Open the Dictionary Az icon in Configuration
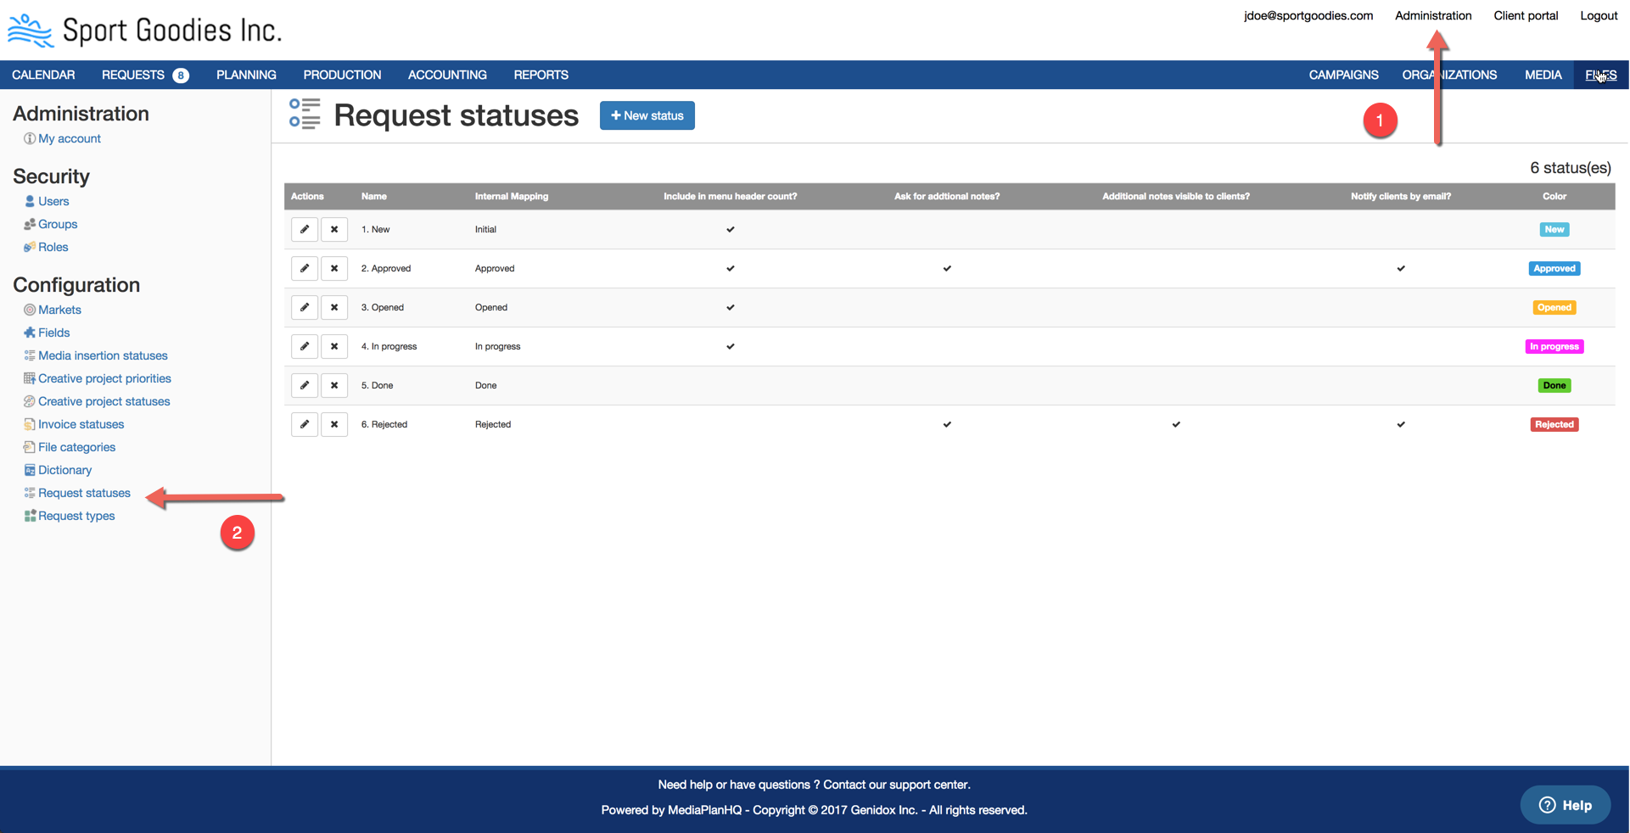The image size is (1630, 833). pos(29,469)
